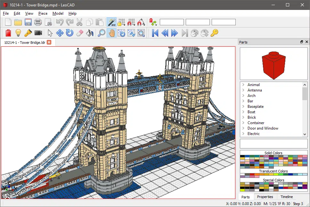Toggle relative transforms with the XYZ wand
This screenshot has width=310, height=207.
[x=112, y=22]
